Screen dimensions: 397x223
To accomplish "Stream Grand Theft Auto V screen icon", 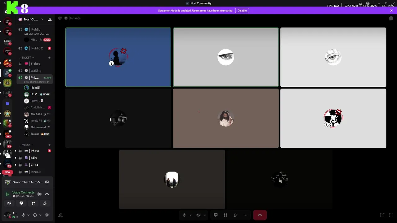I will pyautogui.click(x=47, y=182).
